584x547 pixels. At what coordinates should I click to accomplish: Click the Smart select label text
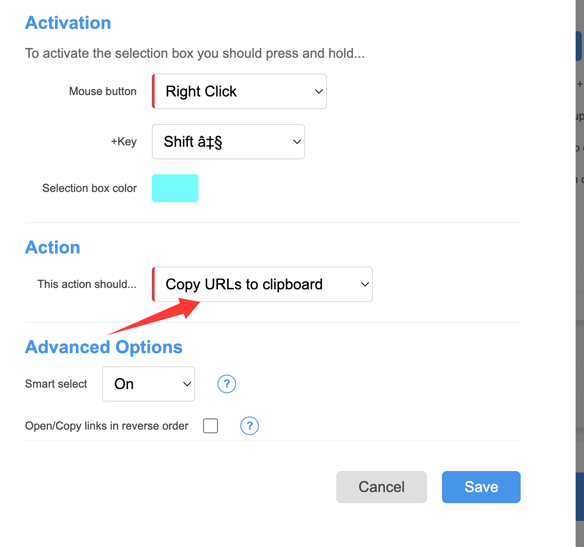(x=56, y=384)
